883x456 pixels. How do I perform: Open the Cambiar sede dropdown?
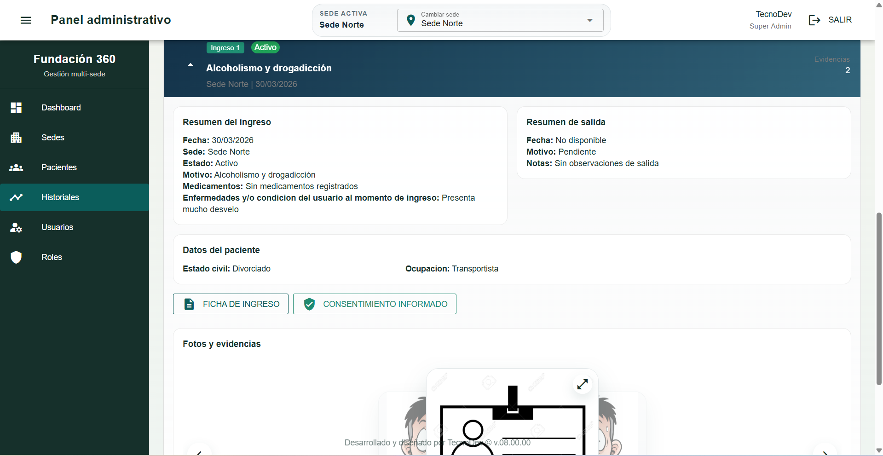click(500, 20)
